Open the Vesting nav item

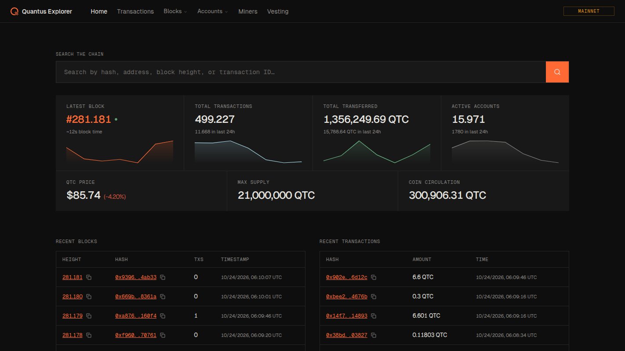point(278,11)
